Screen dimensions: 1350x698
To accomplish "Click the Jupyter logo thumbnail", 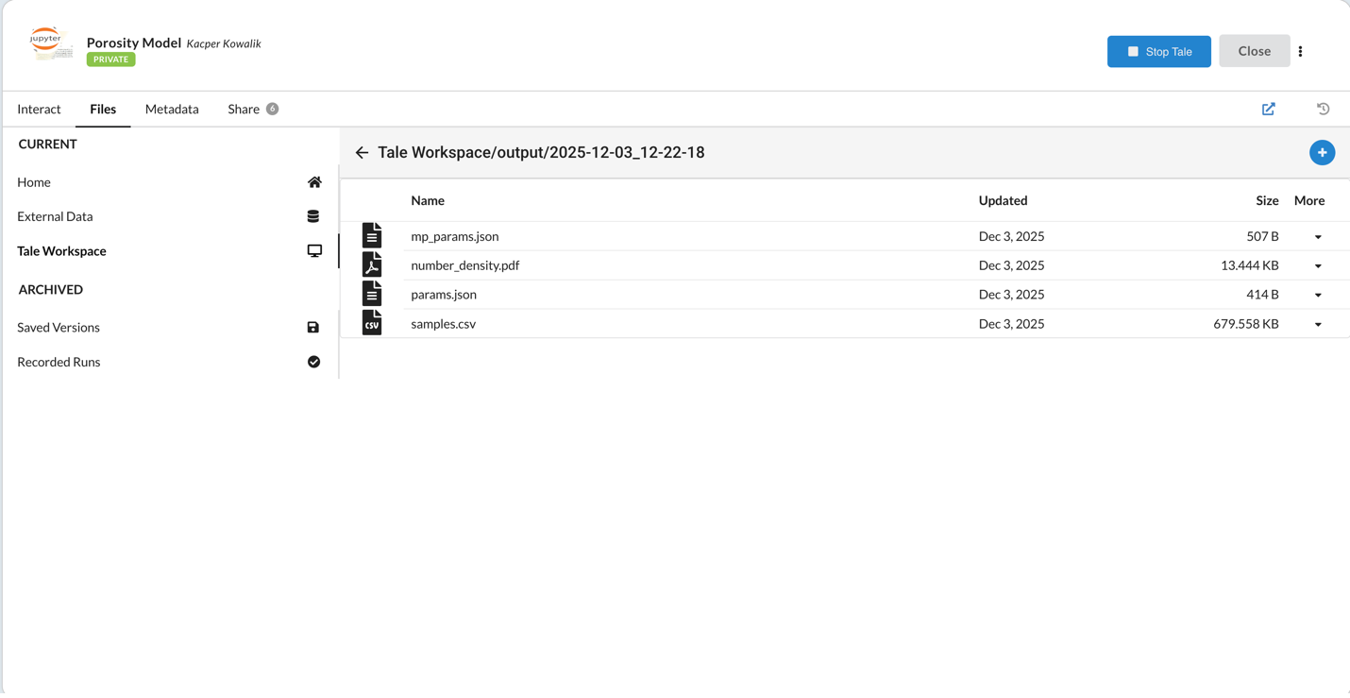I will pyautogui.click(x=49, y=44).
